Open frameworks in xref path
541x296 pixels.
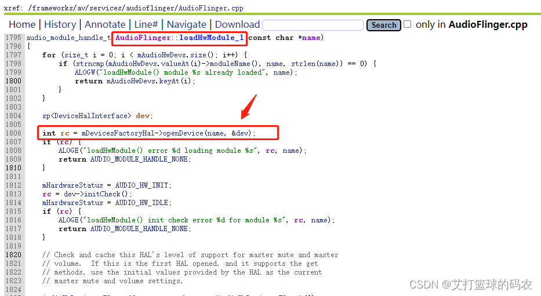(53, 8)
